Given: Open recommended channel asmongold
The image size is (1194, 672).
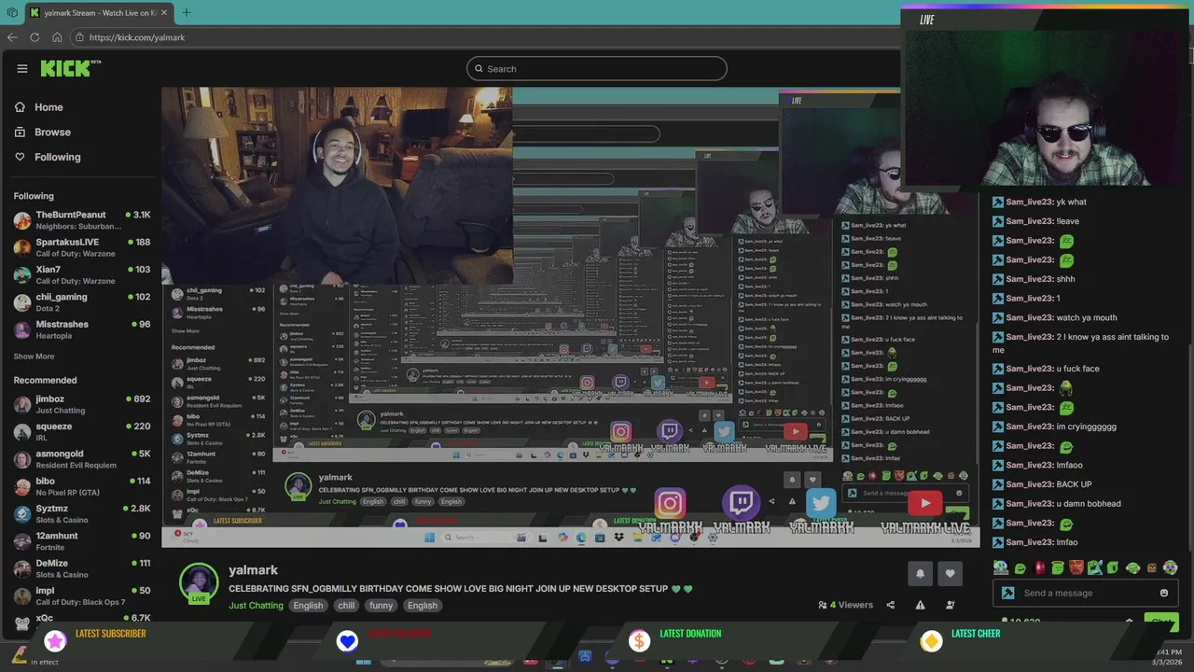Looking at the screenshot, I should tap(82, 459).
